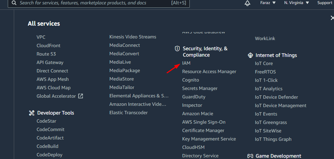Open Kinesis Video Streams
334x159 pixels.
(133, 37)
